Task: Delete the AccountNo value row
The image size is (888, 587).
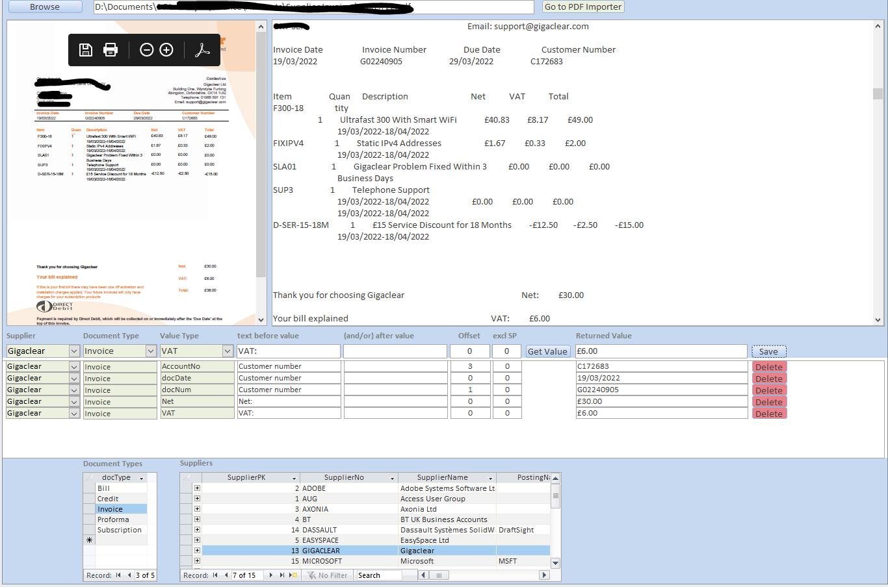Action: pyautogui.click(x=769, y=367)
